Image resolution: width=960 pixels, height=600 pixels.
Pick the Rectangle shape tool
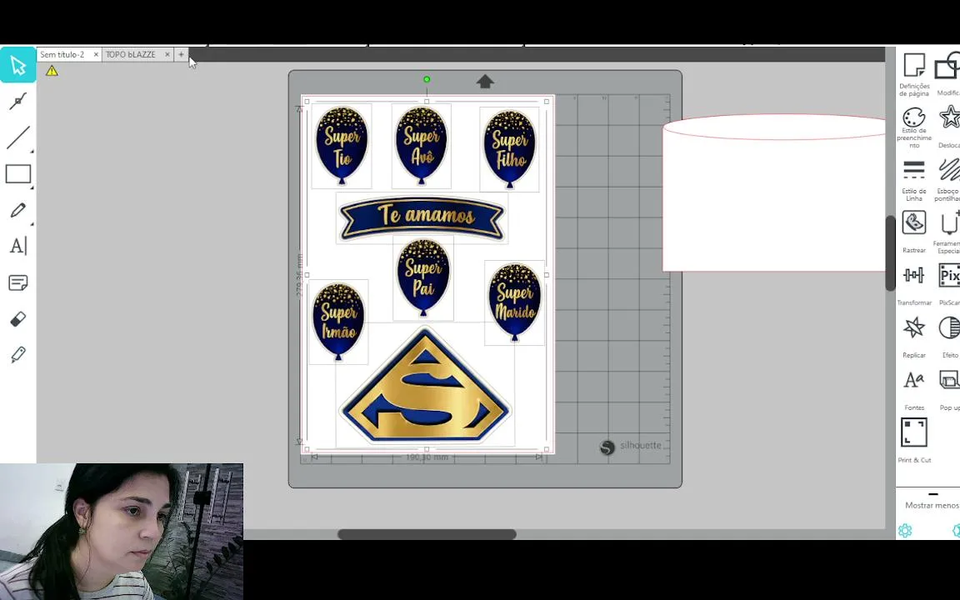17,174
